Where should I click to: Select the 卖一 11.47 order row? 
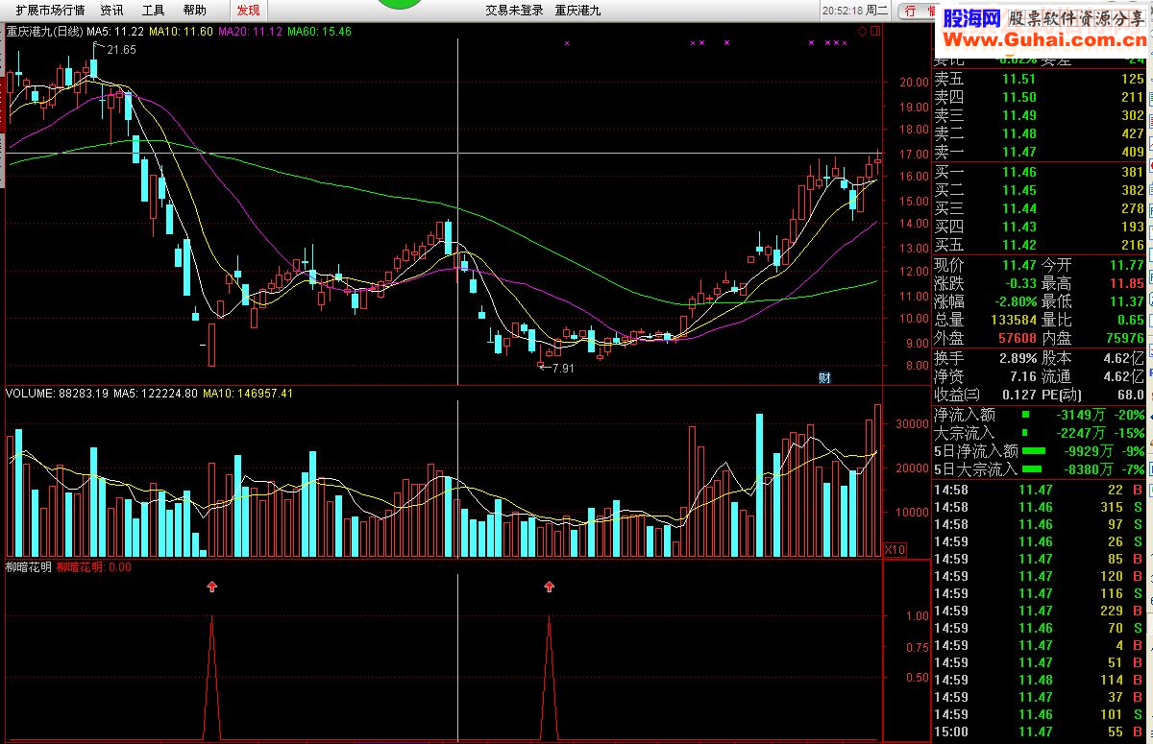tap(1040, 152)
